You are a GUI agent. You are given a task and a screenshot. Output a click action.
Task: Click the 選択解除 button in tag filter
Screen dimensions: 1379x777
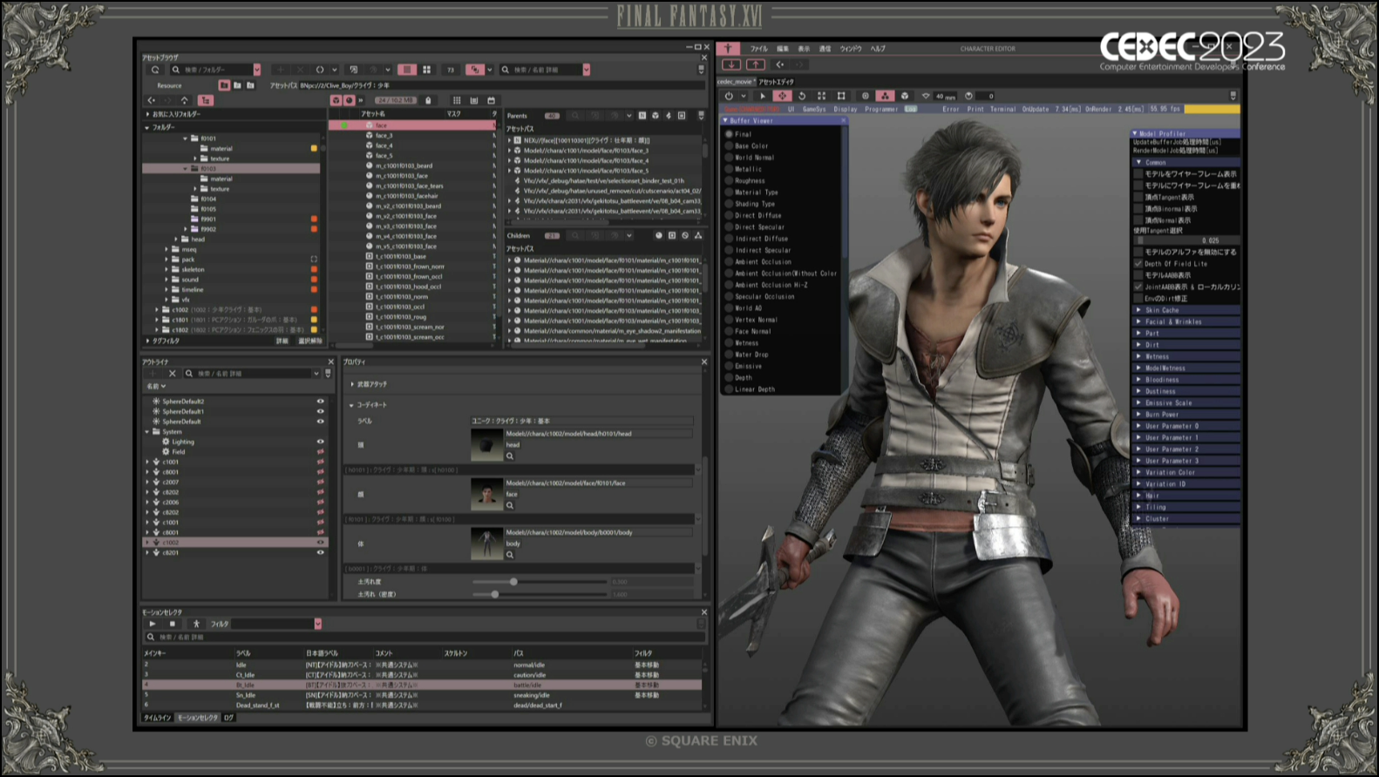(x=309, y=341)
